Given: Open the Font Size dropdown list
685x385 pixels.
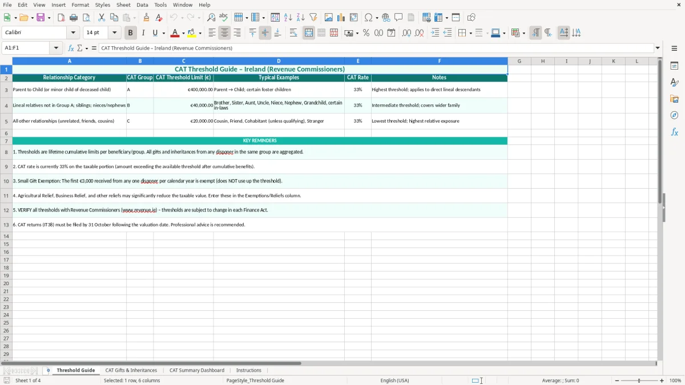Looking at the screenshot, I should [115, 33].
